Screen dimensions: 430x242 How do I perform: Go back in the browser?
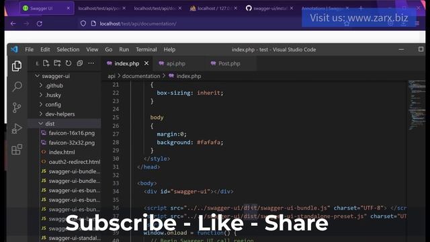click(13, 24)
